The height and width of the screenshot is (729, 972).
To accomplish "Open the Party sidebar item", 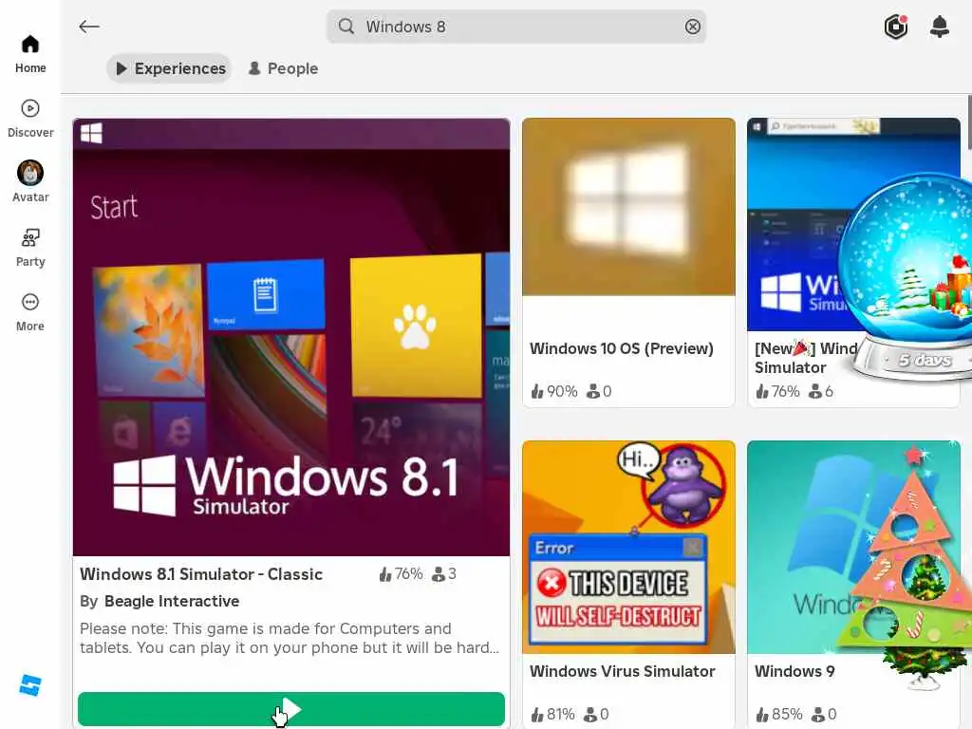I will [x=30, y=248].
